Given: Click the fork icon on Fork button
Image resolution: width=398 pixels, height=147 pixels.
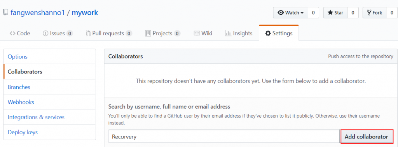Looking at the screenshot, I should coord(369,13).
